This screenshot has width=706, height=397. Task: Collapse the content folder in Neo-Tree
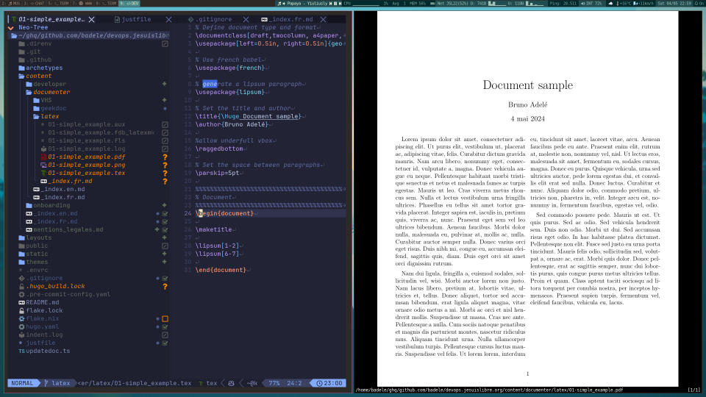[38, 76]
